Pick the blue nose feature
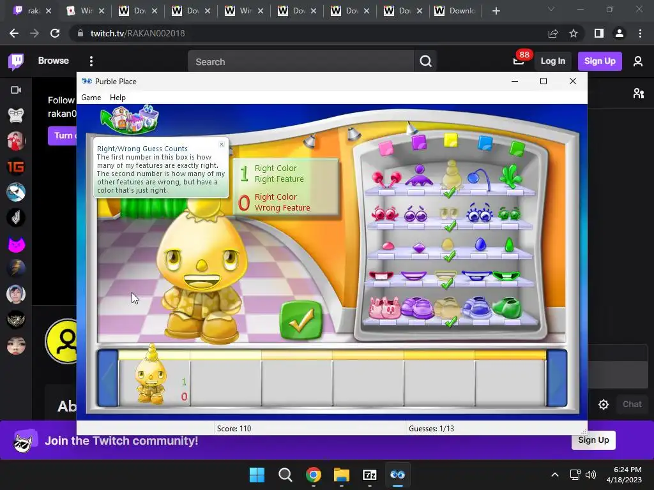 480,244
